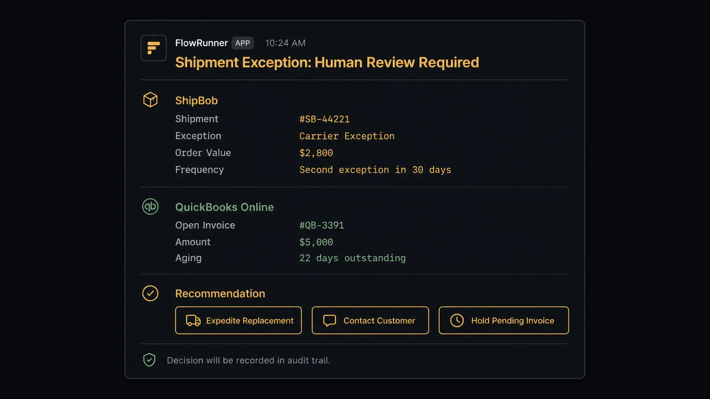Click the 22 days outstanding value

click(x=353, y=258)
